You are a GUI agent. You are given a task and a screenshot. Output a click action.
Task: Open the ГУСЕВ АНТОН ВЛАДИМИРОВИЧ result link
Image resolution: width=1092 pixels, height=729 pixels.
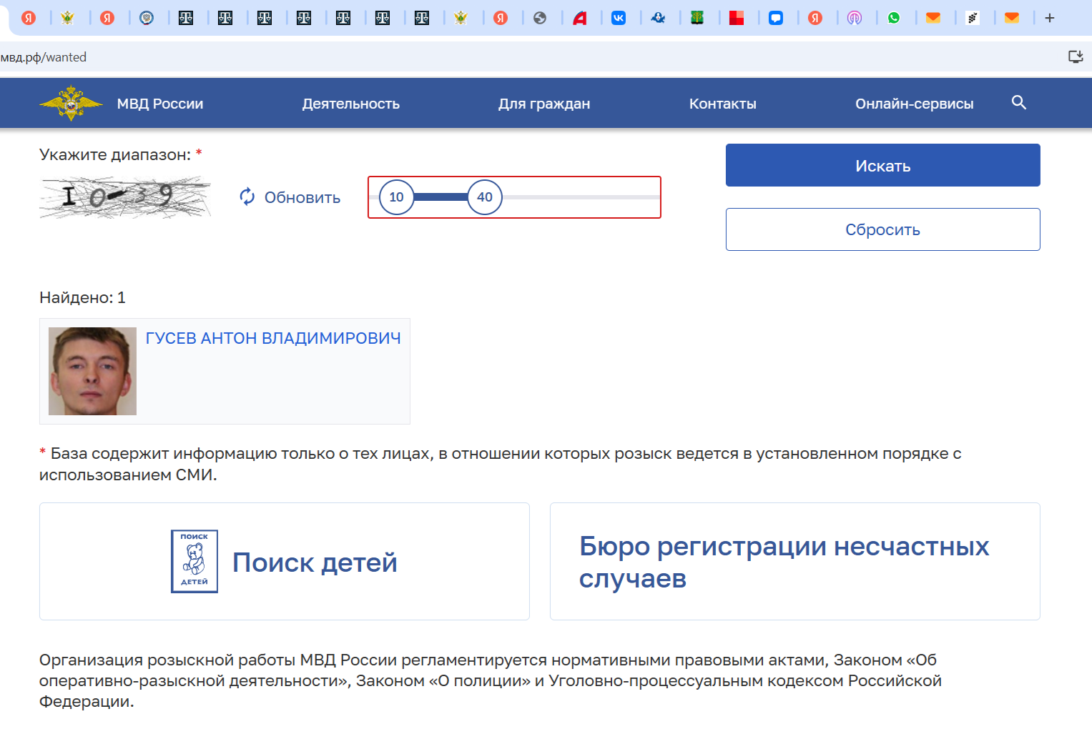pyautogui.click(x=272, y=338)
